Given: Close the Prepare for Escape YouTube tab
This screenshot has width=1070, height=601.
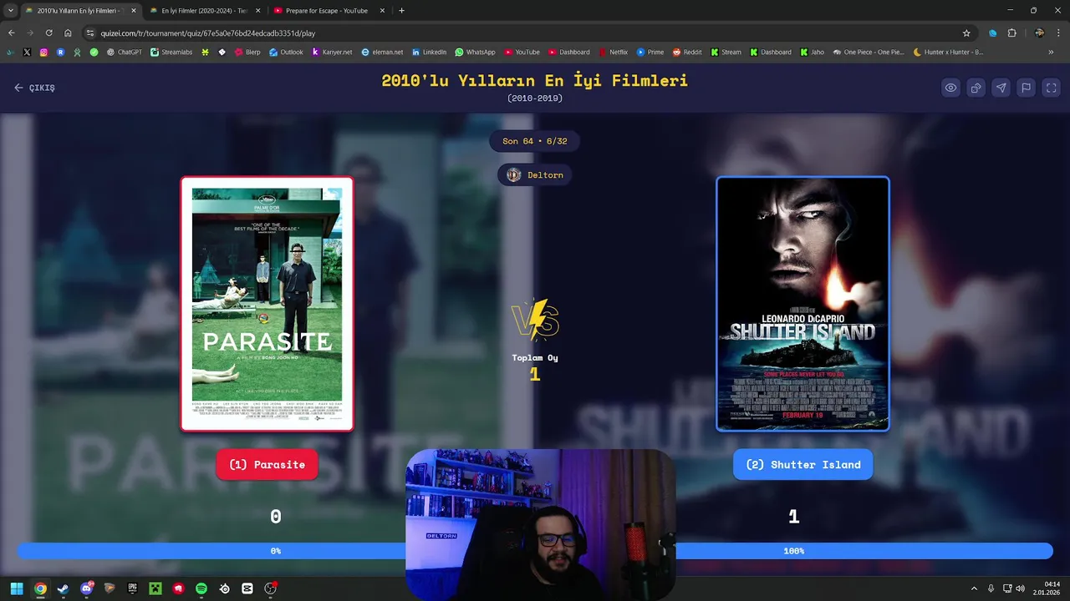Looking at the screenshot, I should (383, 11).
